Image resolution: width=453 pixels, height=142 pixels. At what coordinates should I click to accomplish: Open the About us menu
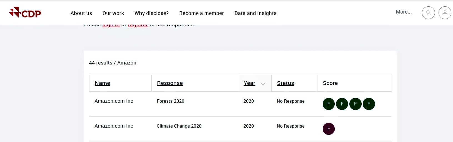click(81, 13)
